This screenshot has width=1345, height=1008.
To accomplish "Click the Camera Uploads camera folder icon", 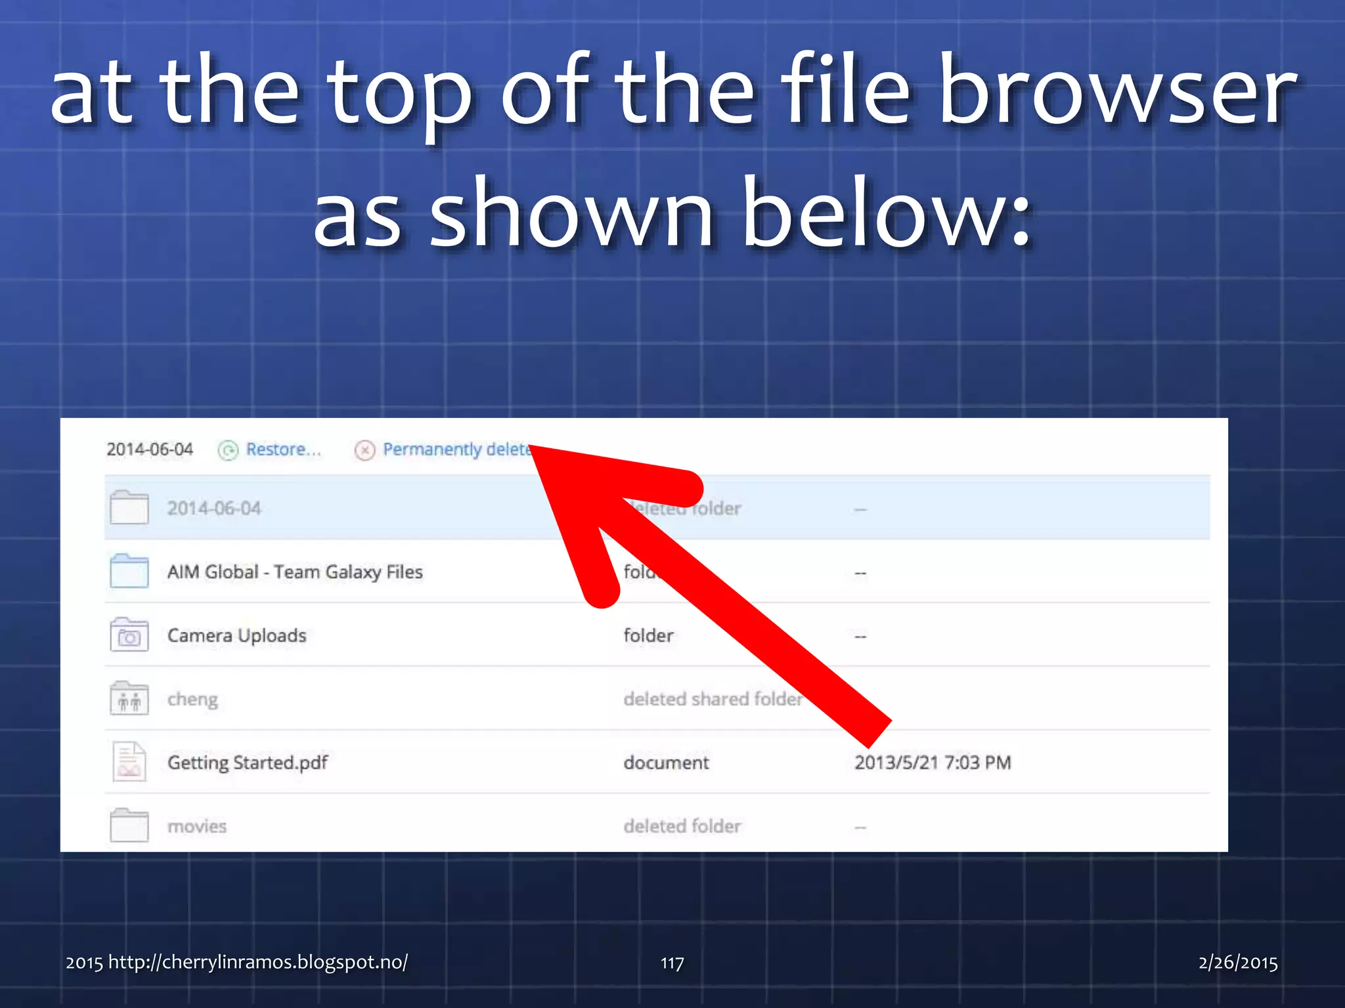I will (129, 635).
